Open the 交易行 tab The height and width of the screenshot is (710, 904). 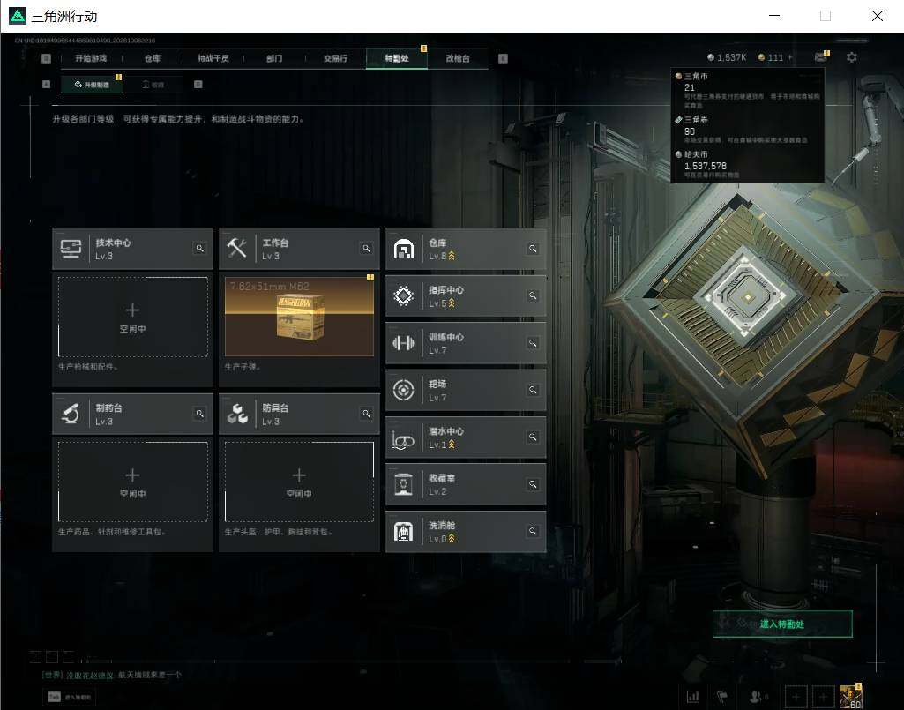[x=335, y=58]
